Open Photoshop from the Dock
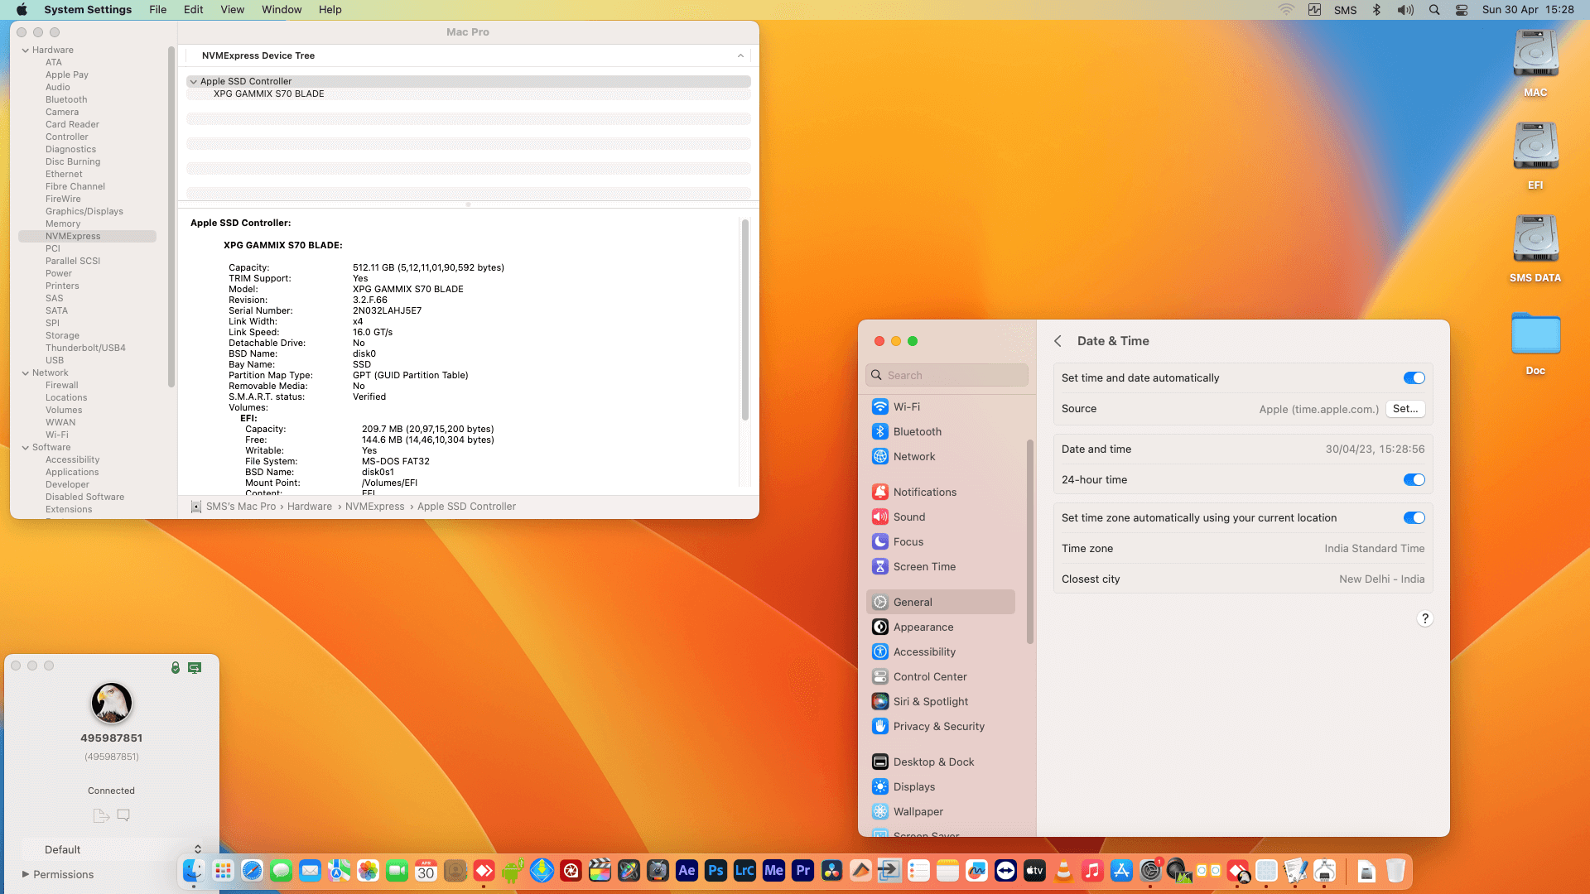This screenshot has height=894, width=1590. tap(715, 871)
